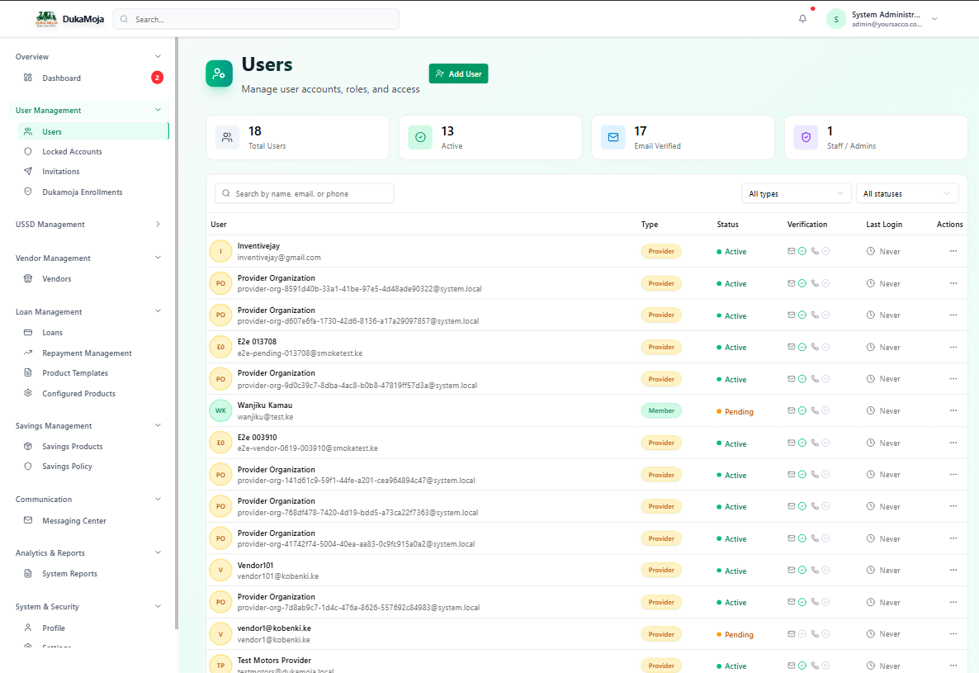The height and width of the screenshot is (673, 979).
Task: Collapse the Analytics & Reports section
Action: click(158, 552)
